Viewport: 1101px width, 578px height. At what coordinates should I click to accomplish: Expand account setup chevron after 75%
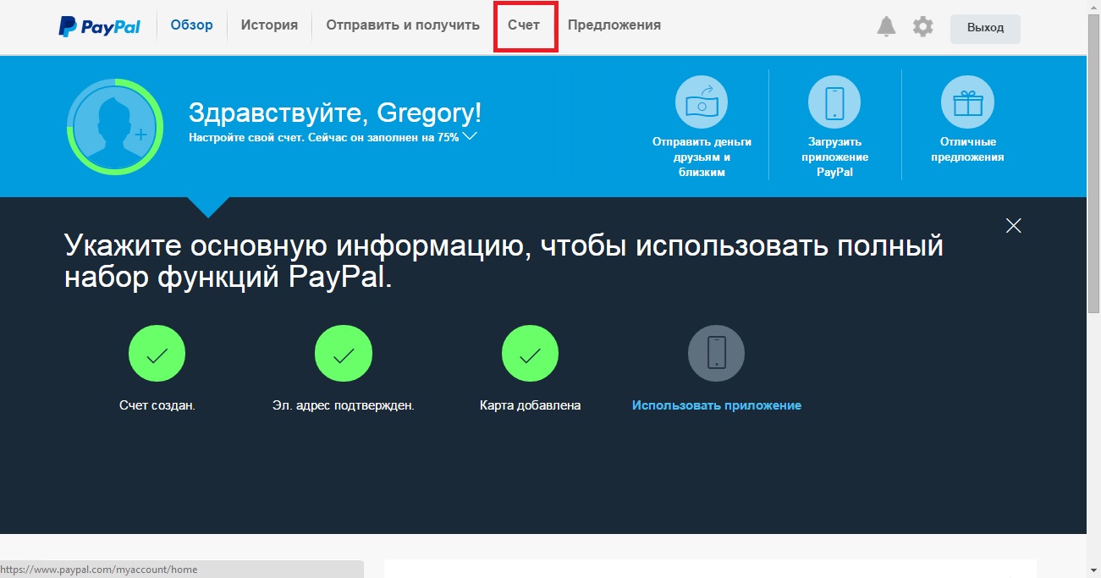click(x=471, y=135)
